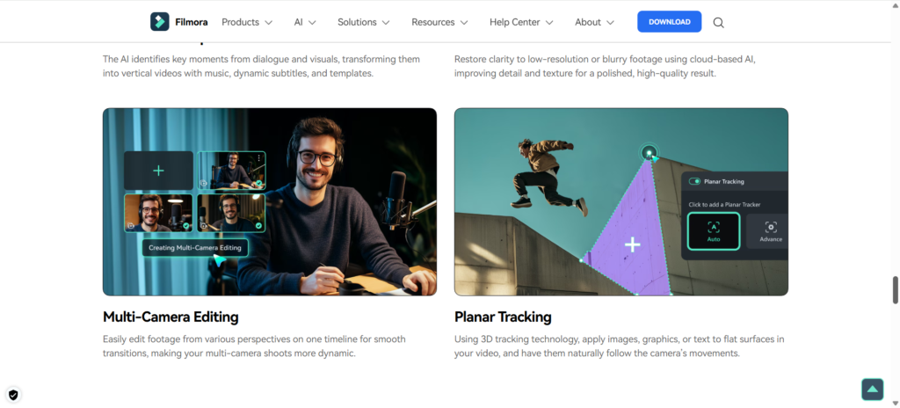The width and height of the screenshot is (900, 408).
Task: Toggle the Planar Tracking switch
Action: click(x=695, y=182)
